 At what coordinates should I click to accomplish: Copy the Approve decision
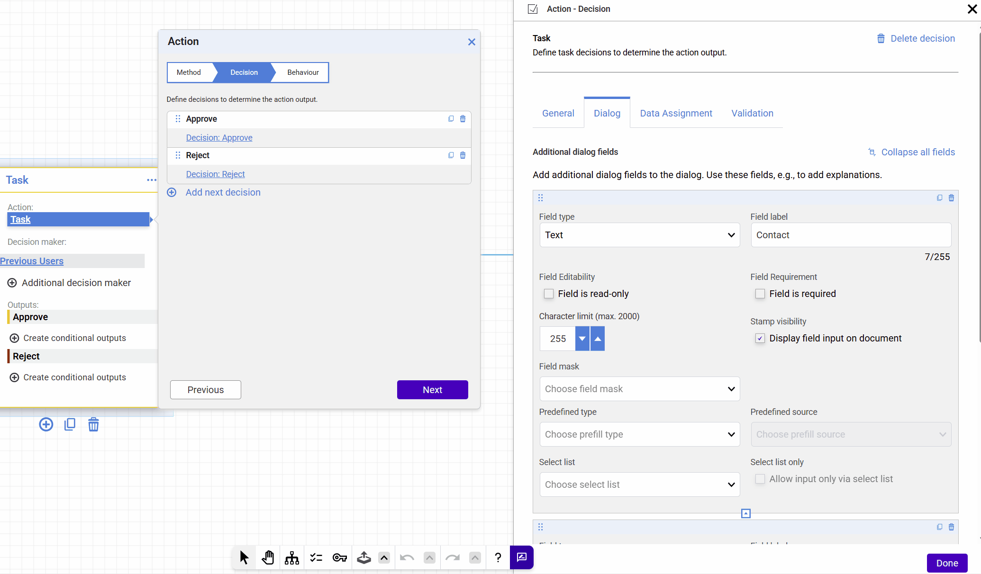[451, 119]
